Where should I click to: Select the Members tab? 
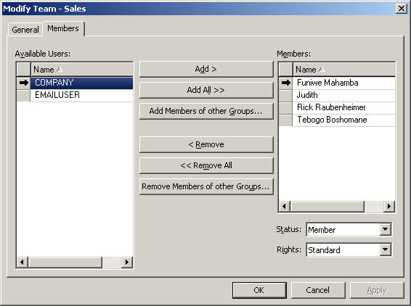coord(63,28)
